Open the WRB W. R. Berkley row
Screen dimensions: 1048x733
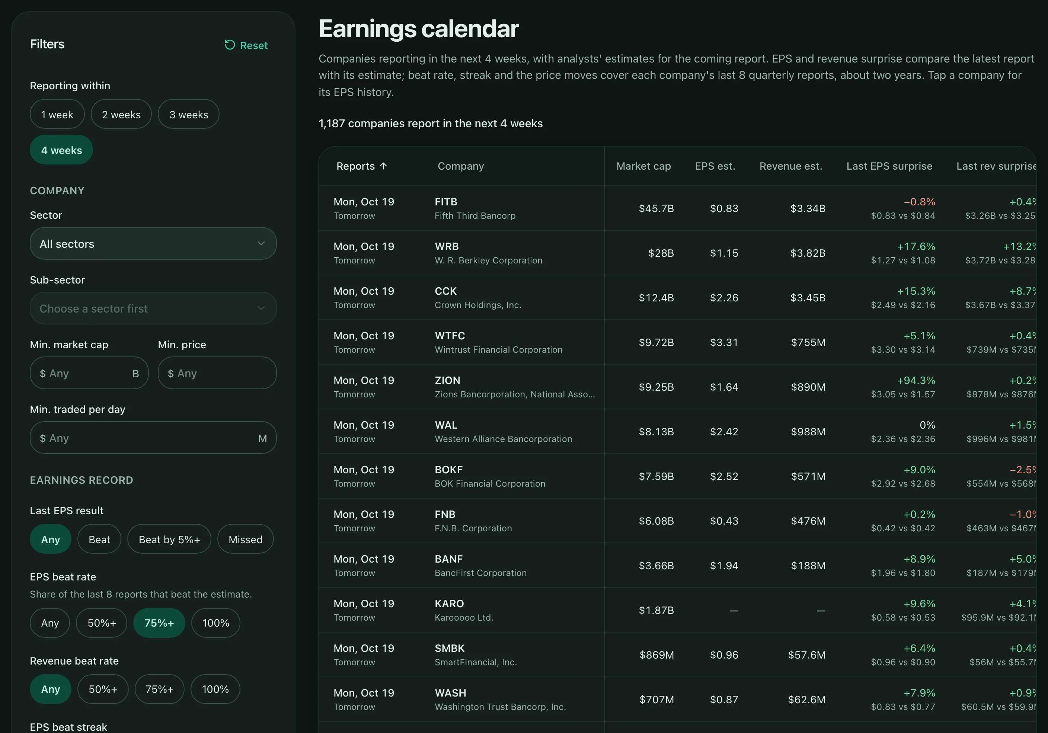(x=677, y=253)
